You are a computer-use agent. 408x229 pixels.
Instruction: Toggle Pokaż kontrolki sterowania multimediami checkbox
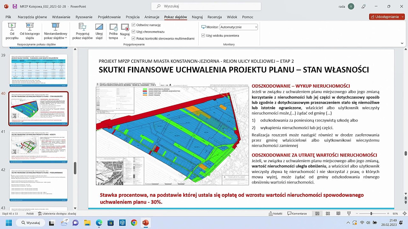point(134,38)
